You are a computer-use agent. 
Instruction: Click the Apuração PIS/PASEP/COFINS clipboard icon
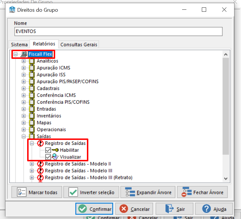[32, 81]
